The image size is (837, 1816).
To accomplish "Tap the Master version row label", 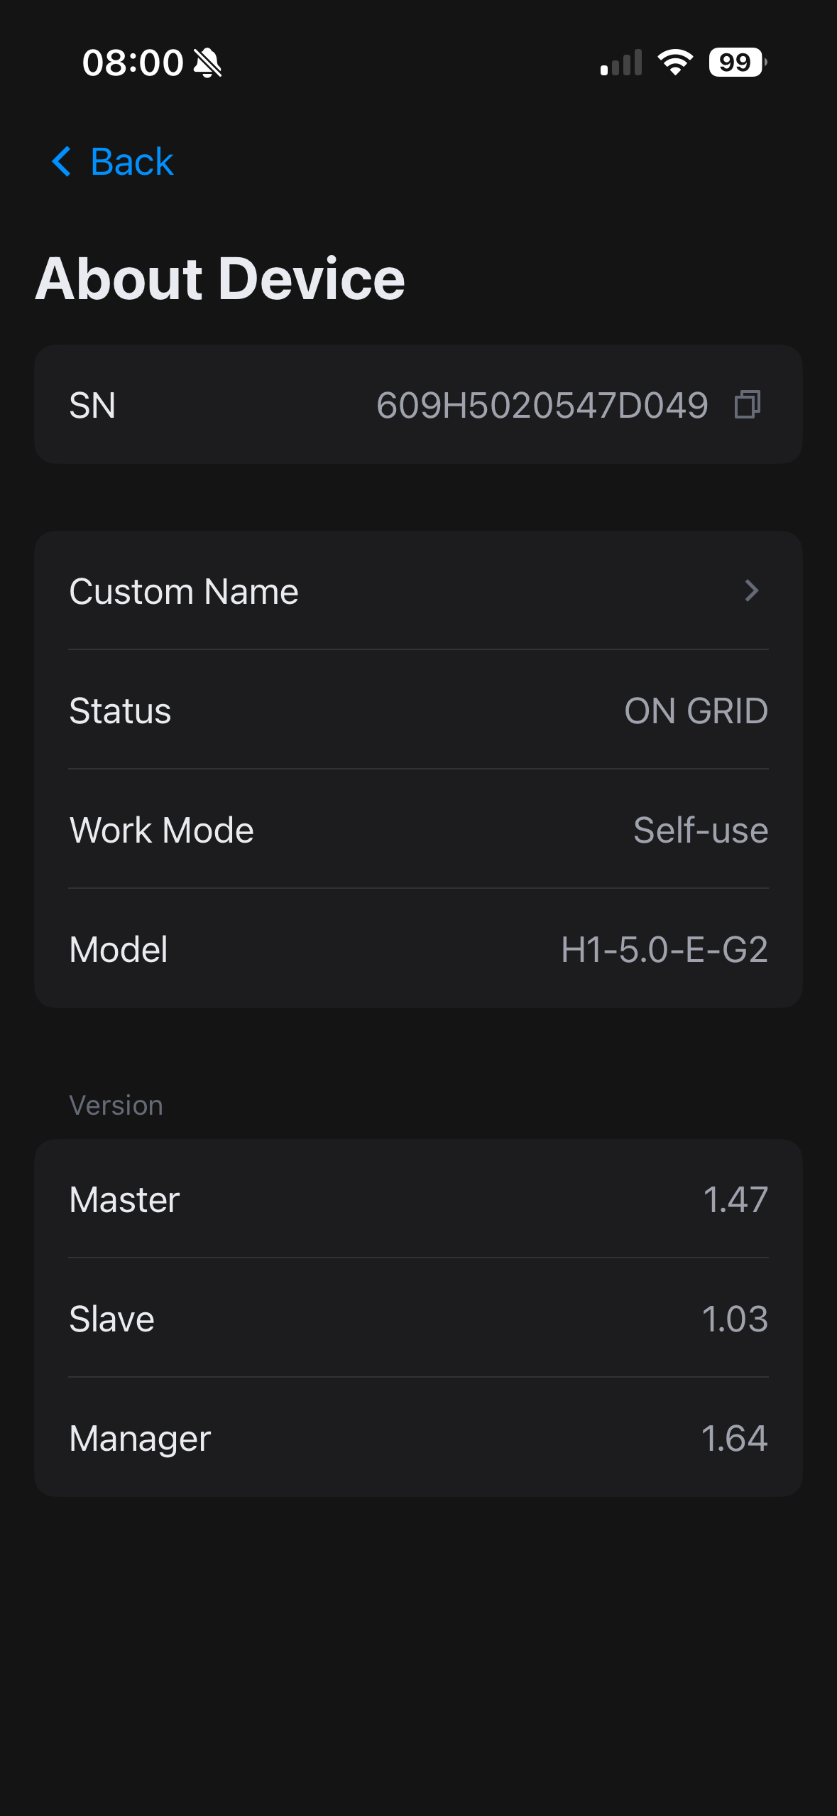I will (124, 1199).
